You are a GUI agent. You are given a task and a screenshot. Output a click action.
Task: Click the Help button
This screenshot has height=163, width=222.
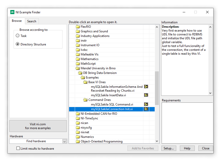[187, 148]
